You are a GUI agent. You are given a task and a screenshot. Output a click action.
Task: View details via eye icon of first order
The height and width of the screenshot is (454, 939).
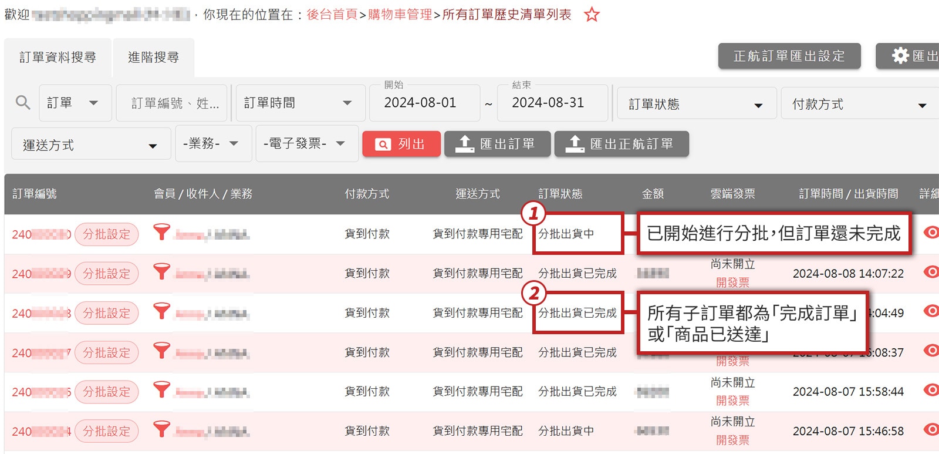pyautogui.click(x=931, y=232)
